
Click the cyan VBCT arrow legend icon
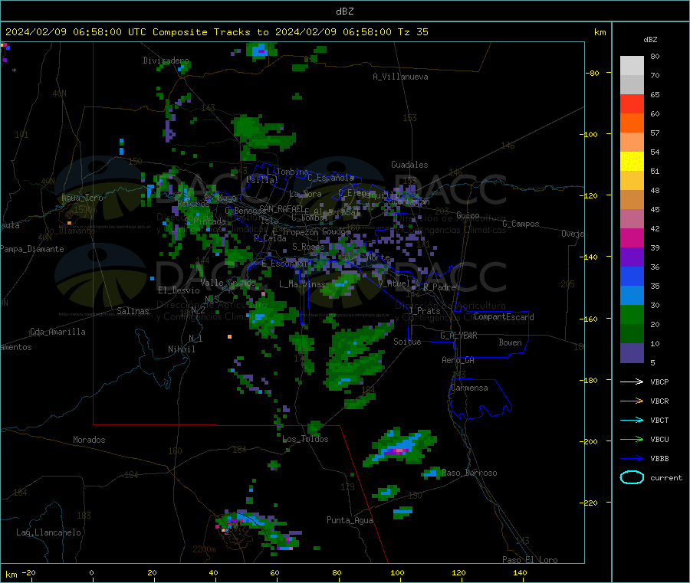pyautogui.click(x=632, y=420)
